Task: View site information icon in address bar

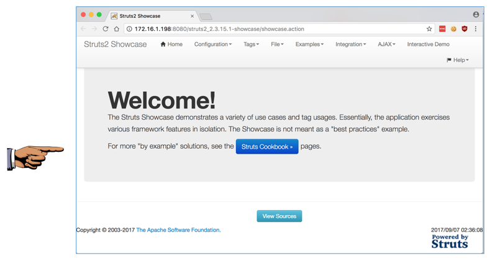Action: [x=129, y=29]
